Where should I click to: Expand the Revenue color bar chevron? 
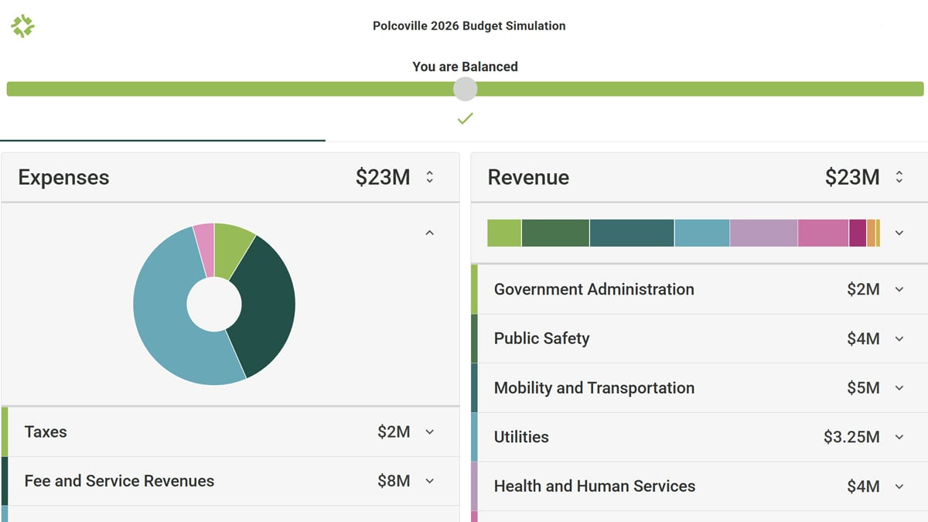point(899,233)
